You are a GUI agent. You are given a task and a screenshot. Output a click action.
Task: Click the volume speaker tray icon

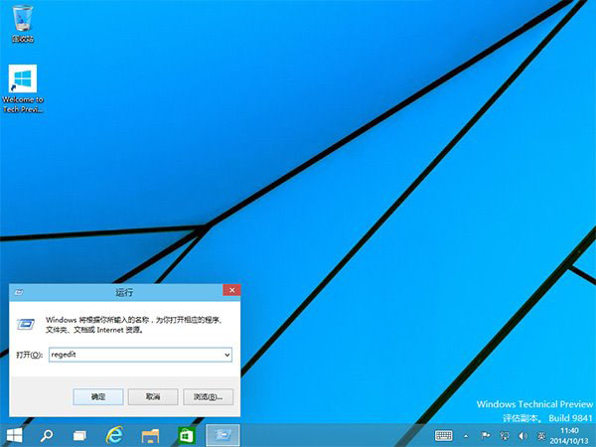click(523, 436)
